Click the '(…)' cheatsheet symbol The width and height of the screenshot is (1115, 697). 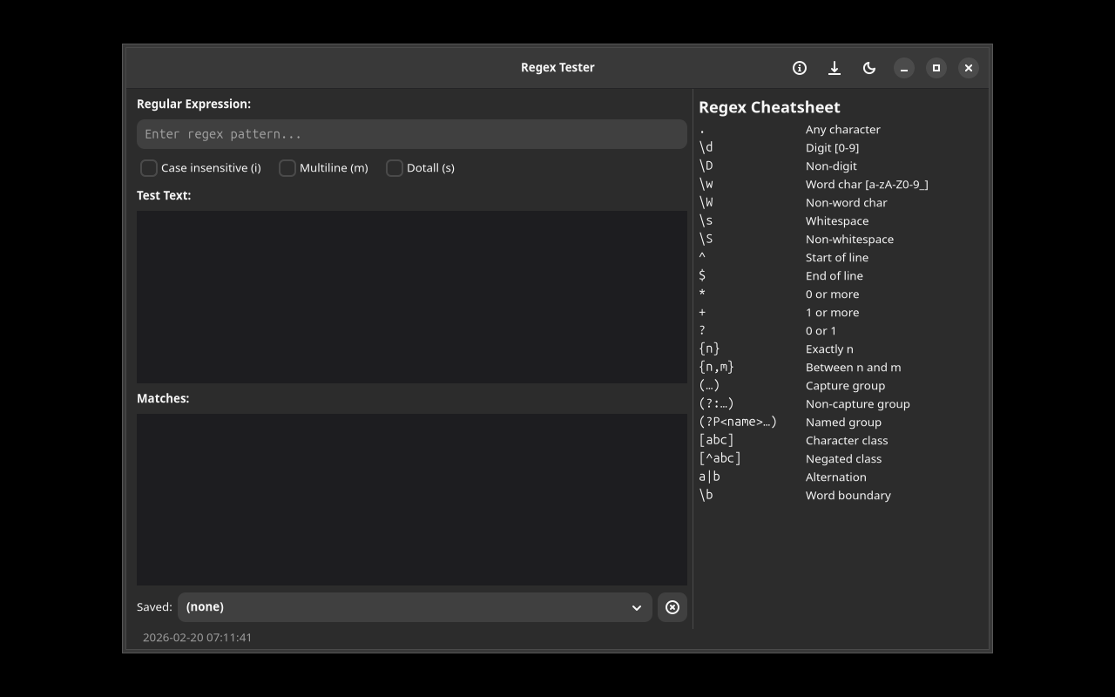coord(709,385)
